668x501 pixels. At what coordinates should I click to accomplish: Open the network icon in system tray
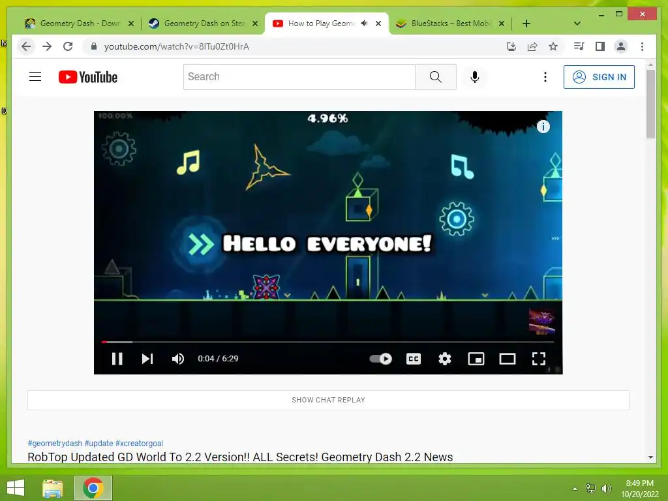point(591,489)
